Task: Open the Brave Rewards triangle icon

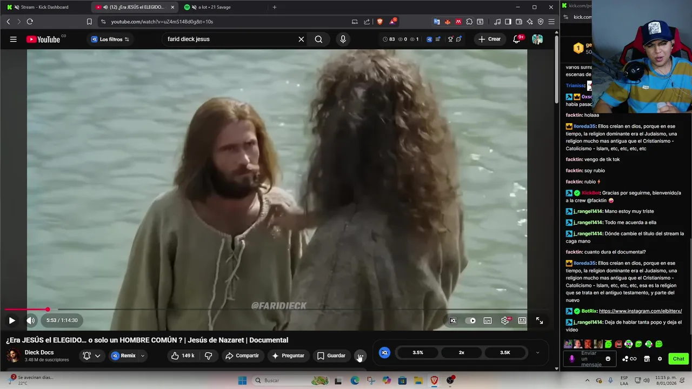Action: (392, 22)
